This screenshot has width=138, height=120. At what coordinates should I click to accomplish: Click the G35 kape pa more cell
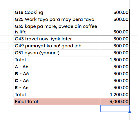[x=57, y=29]
